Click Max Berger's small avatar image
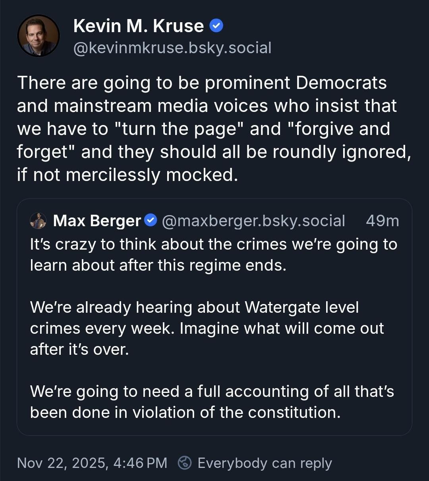This screenshot has height=481, width=429. 38,221
